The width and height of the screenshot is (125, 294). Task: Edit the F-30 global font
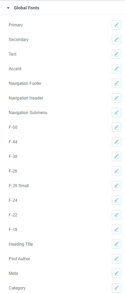tap(116, 157)
